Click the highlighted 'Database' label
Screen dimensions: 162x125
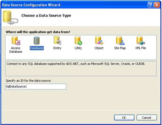[37, 48]
